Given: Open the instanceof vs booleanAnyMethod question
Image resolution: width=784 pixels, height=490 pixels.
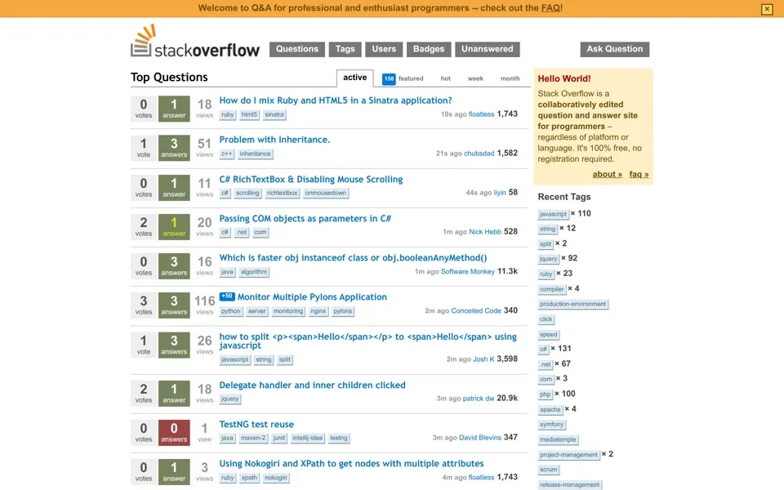Looking at the screenshot, I should pyautogui.click(x=353, y=258).
